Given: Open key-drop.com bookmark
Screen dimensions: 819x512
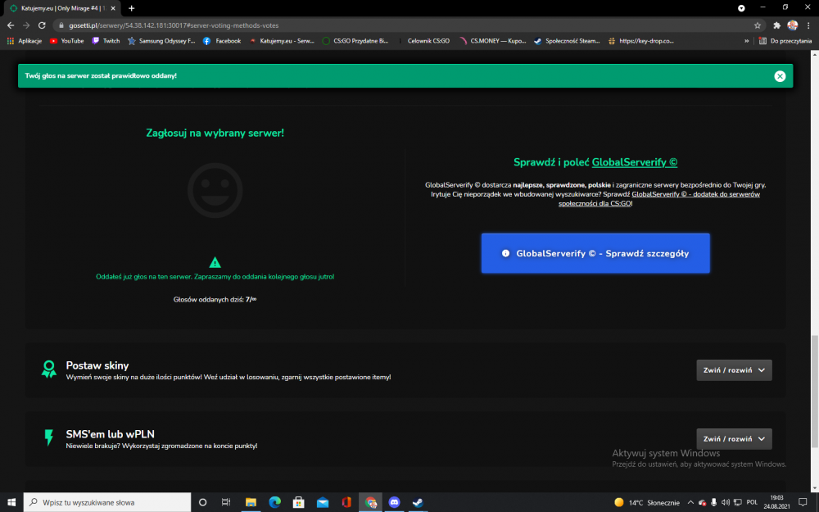Looking at the screenshot, I should [641, 41].
